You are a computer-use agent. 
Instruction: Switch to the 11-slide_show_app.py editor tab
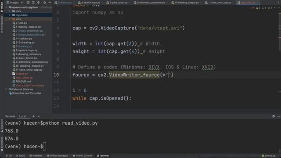(x=220, y=3)
